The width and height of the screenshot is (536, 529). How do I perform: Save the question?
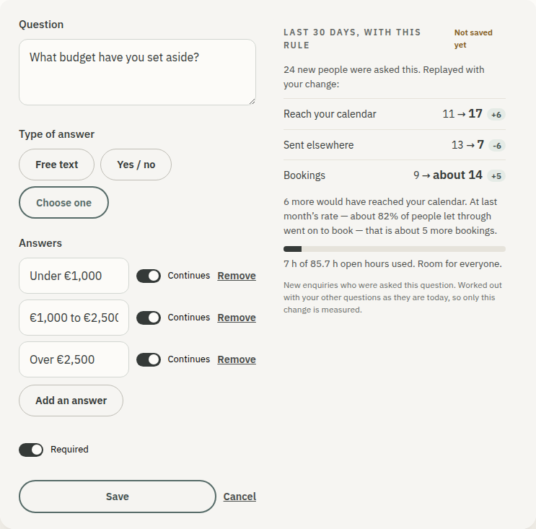tap(118, 497)
